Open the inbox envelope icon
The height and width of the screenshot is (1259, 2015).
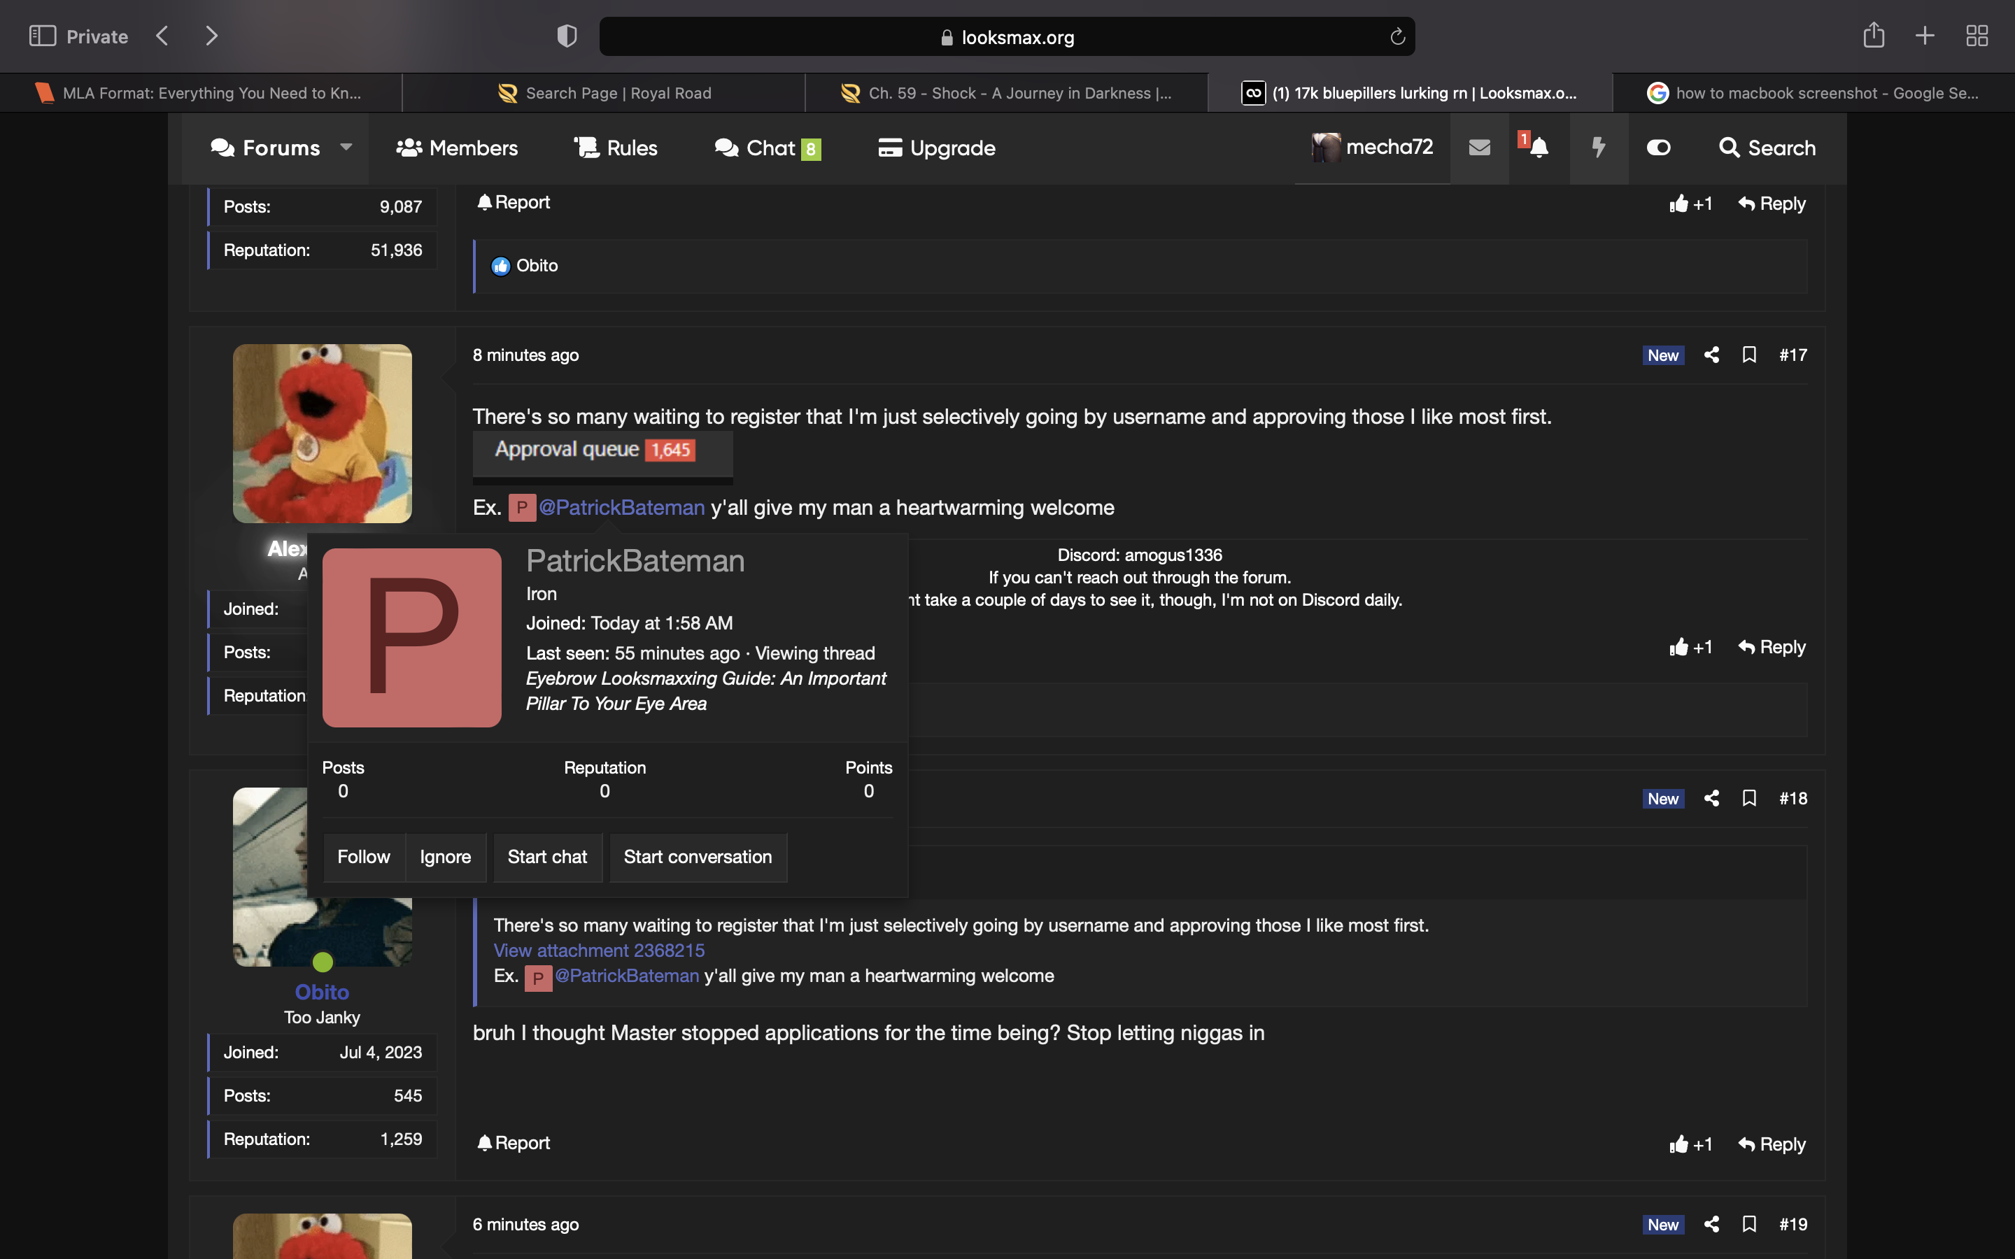tap(1480, 148)
